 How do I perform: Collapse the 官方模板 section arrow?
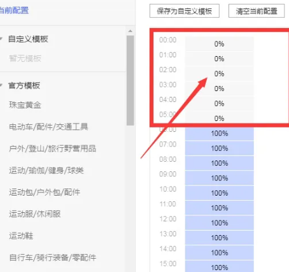[x=1, y=85]
